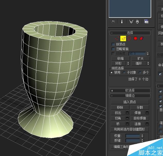Screen dimensions: 163x156
Task: Collapse the 编辑边 rollout header
Action: click(130, 96)
